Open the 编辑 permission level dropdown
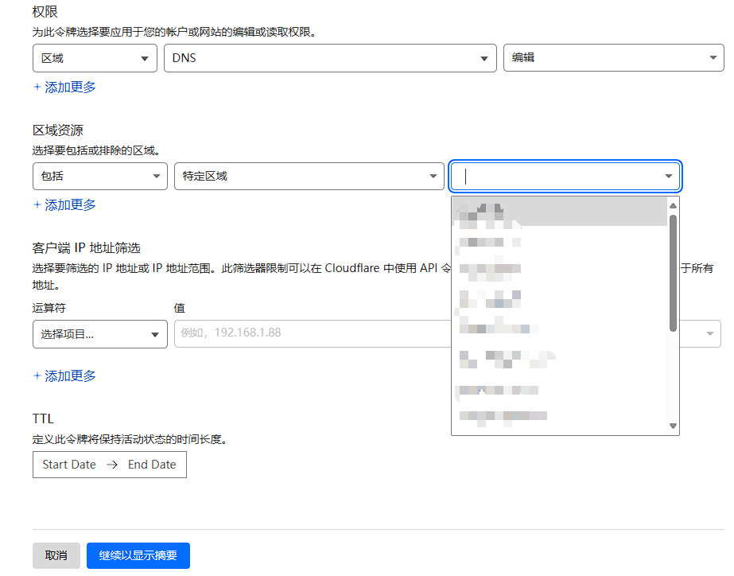Screen dimensions: 734x576 coord(612,58)
